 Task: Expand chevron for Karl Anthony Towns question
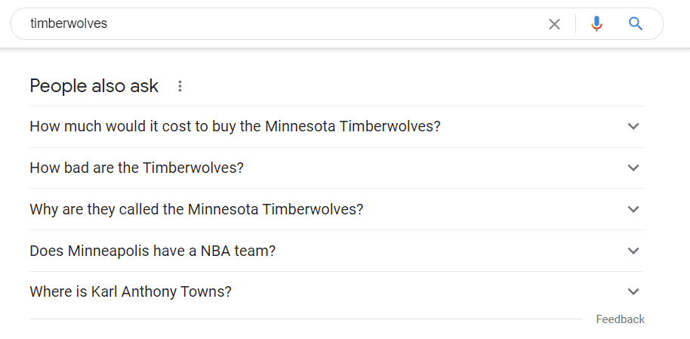(x=633, y=291)
